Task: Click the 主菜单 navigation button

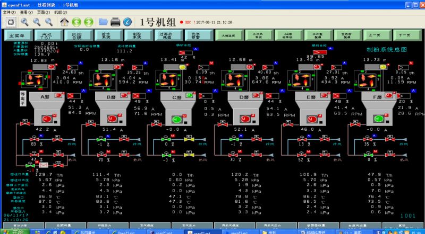Action: coord(17,35)
